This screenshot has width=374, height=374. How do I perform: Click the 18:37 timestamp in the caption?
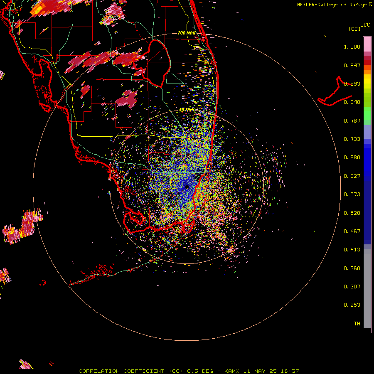pyautogui.click(x=290, y=371)
